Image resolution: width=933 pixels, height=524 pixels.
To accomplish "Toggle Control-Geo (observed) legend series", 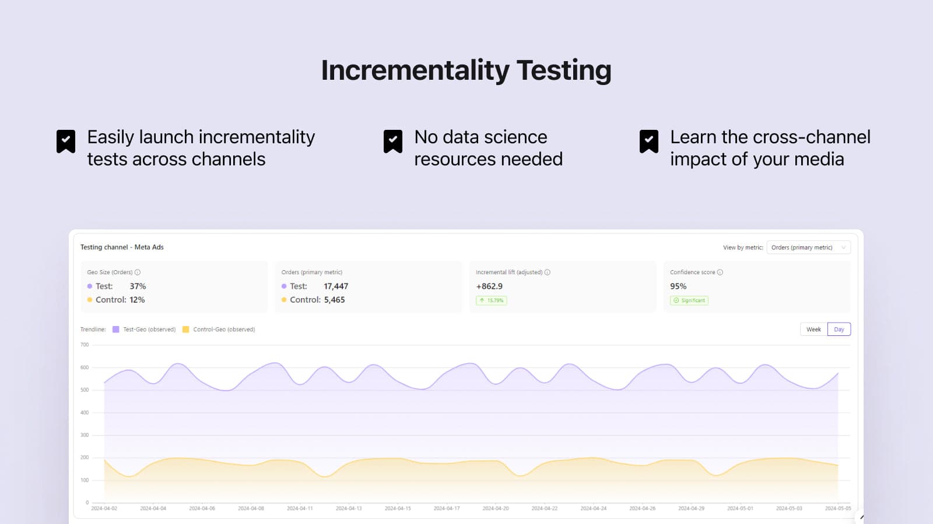I will pyautogui.click(x=224, y=330).
